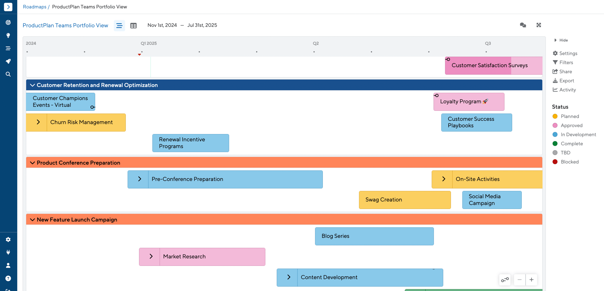Open the Roadmaps breadcrumb link
Image resolution: width=604 pixels, height=291 pixels.
pos(35,7)
